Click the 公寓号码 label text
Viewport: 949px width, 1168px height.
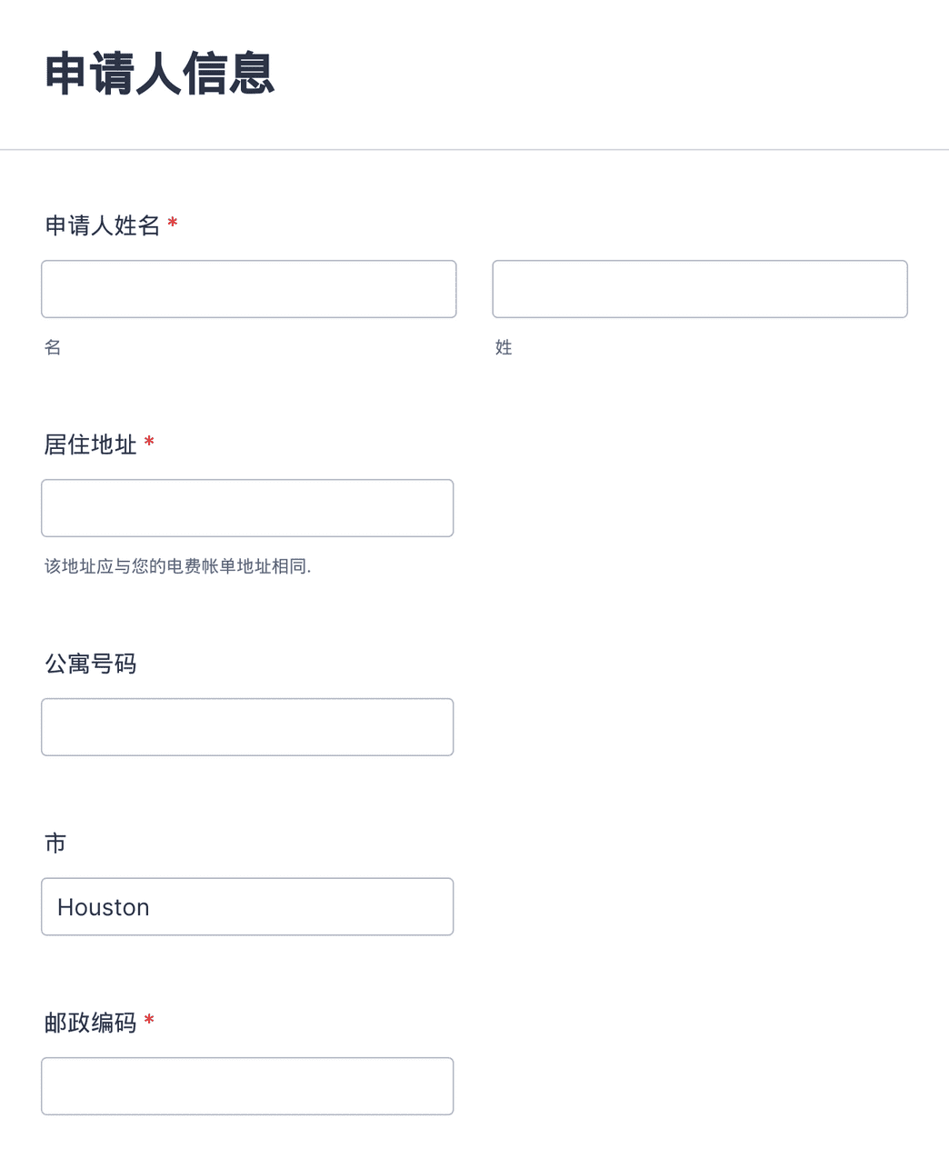90,664
